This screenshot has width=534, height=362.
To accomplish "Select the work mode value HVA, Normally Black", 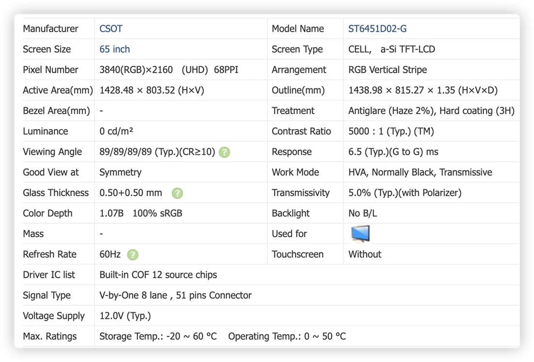I will pos(420,172).
